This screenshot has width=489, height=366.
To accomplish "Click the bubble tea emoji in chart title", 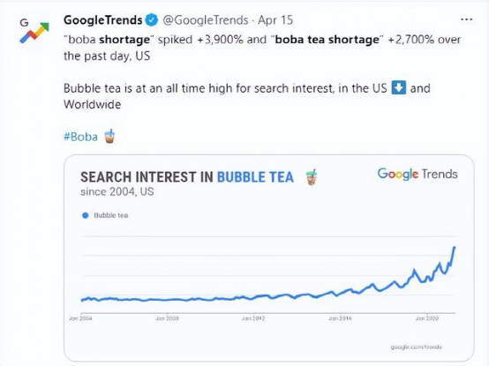I will pos(312,177).
